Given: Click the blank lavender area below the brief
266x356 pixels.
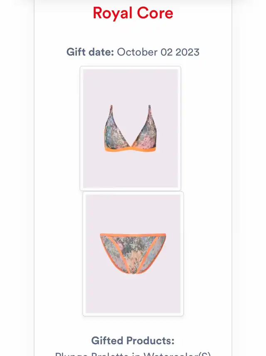Looking at the screenshot, I should click(133, 294).
